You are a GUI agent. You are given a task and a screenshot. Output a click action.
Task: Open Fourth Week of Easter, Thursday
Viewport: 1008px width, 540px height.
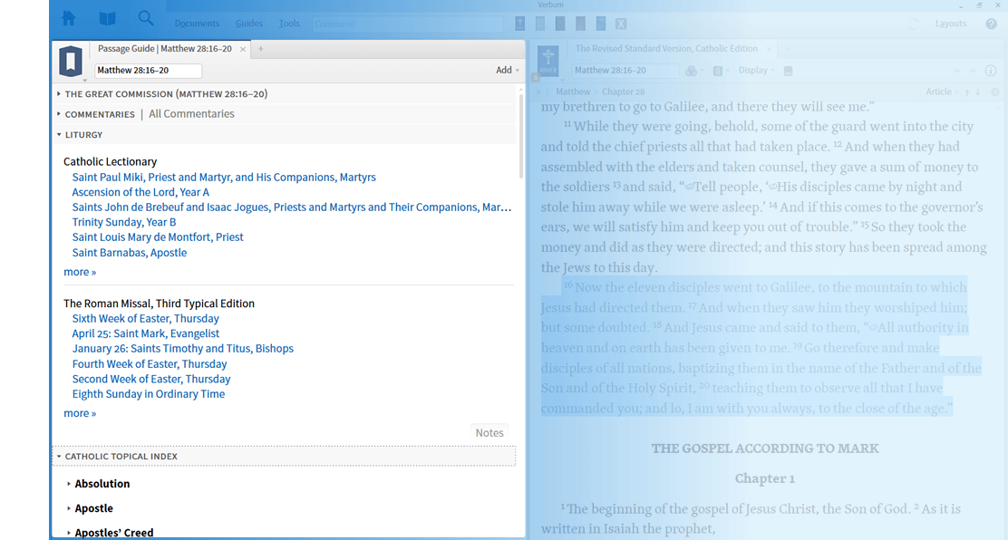[x=150, y=364]
